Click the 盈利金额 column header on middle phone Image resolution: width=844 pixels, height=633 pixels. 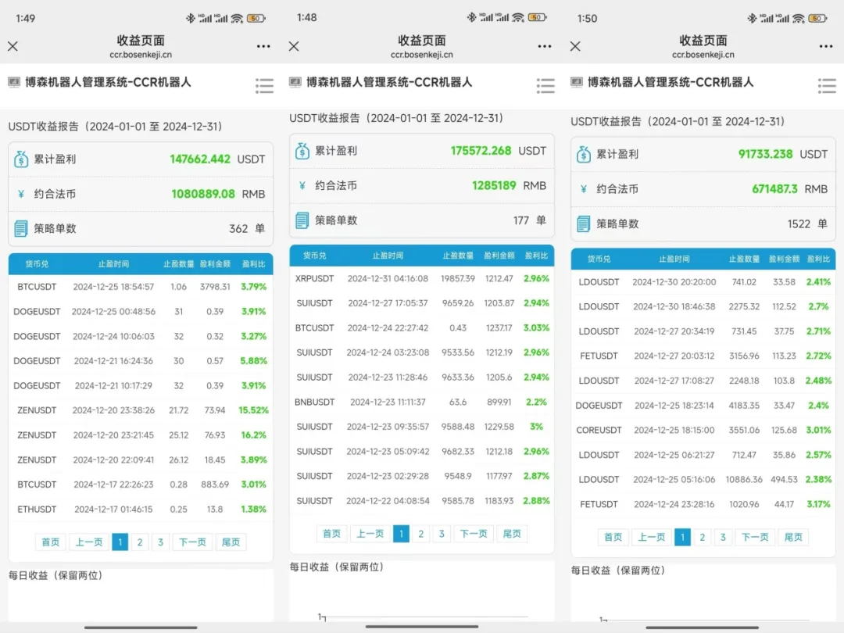[x=499, y=255]
